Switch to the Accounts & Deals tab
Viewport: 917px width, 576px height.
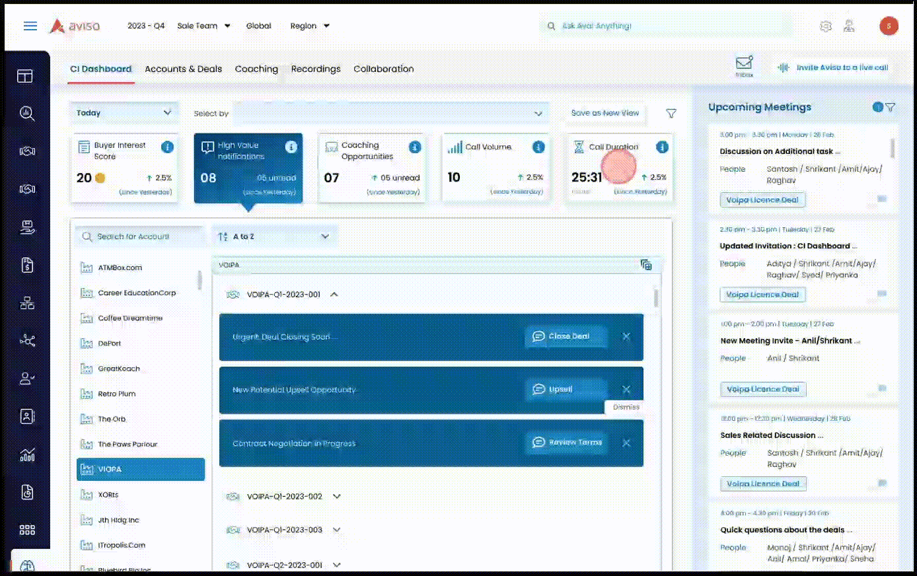[184, 69]
